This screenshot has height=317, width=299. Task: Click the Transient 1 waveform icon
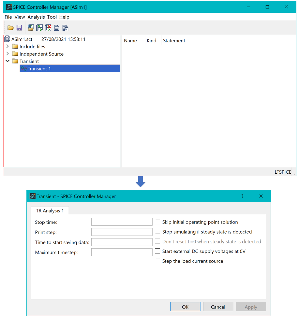24,68
